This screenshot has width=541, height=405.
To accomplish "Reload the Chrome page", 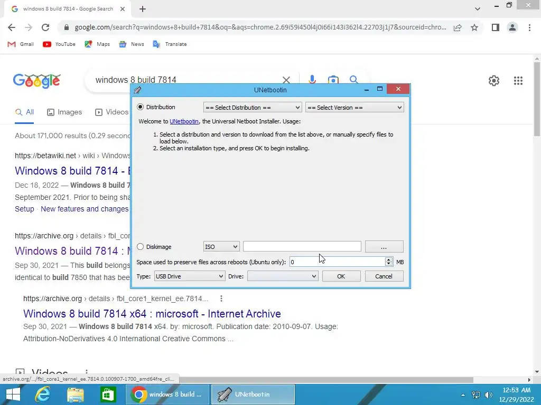I will (45, 27).
